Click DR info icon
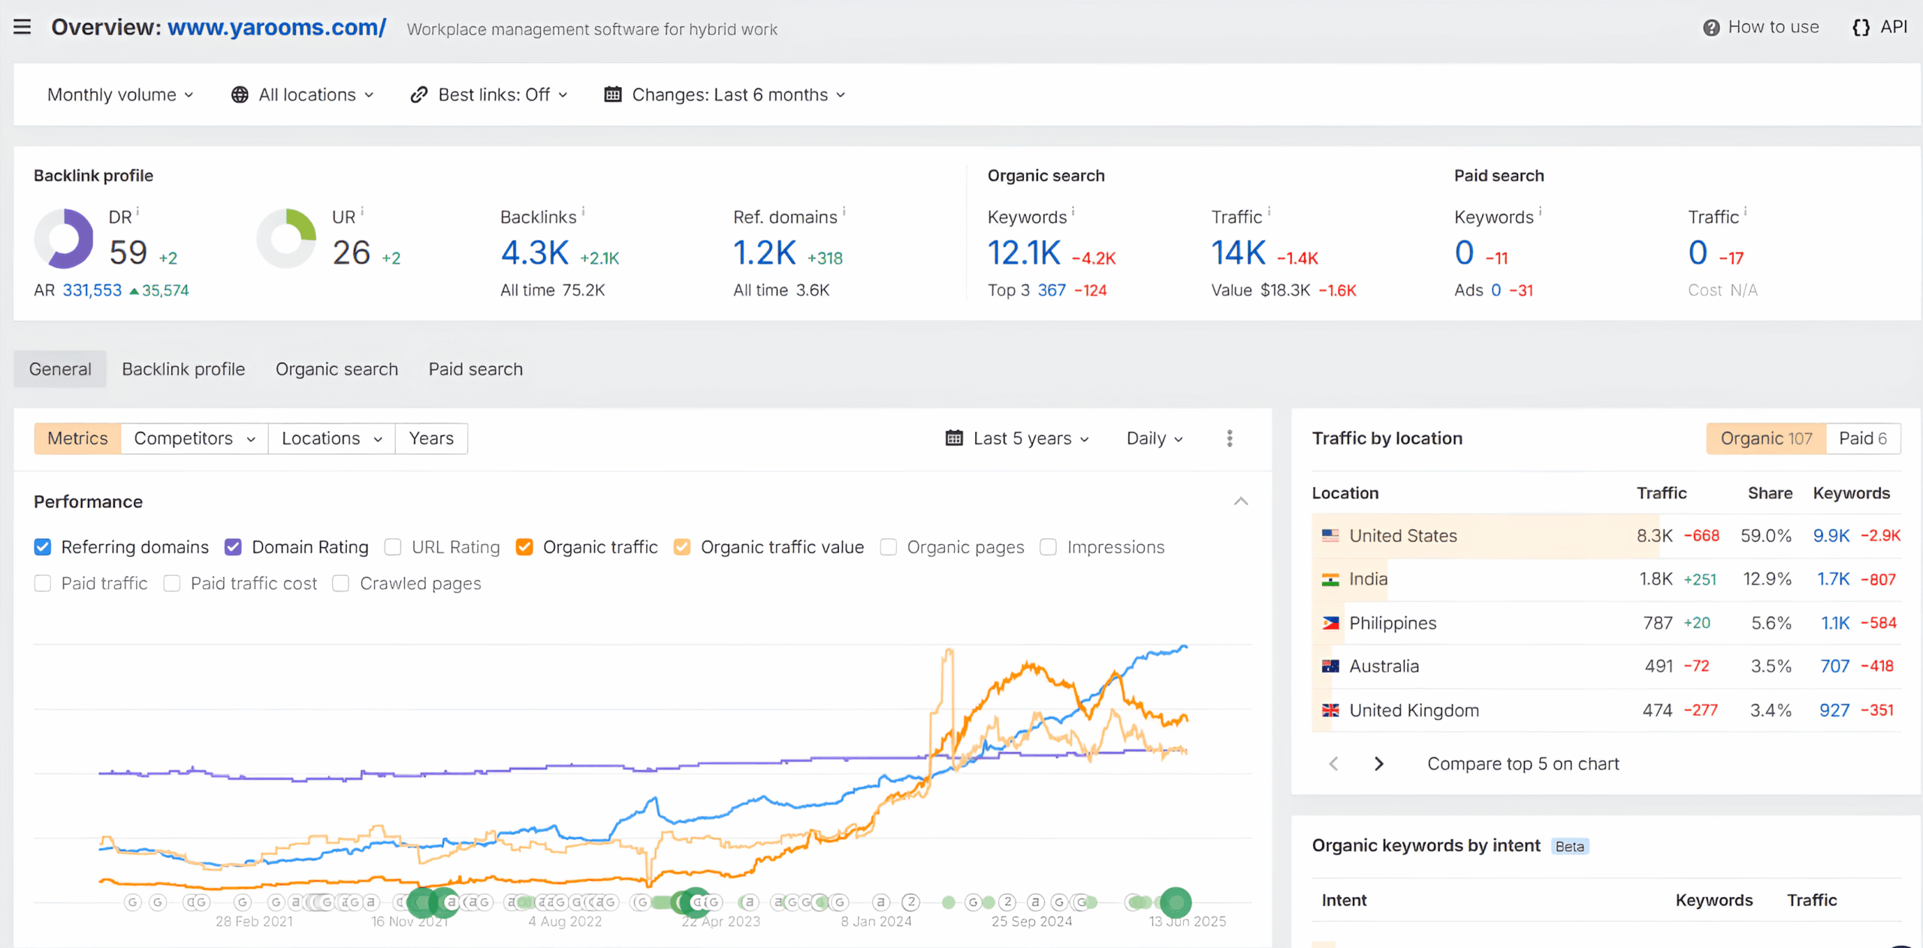The width and height of the screenshot is (1923, 948). (x=137, y=211)
